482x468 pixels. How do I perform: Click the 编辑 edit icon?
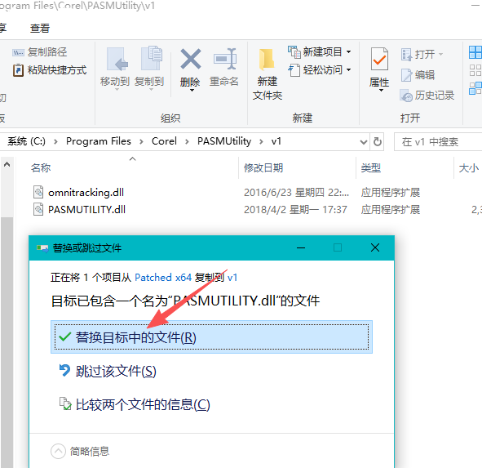406,75
